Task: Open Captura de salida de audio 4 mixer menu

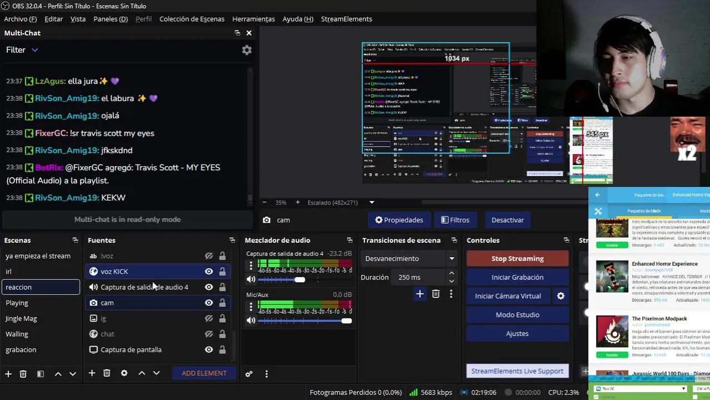Action: click(x=251, y=265)
